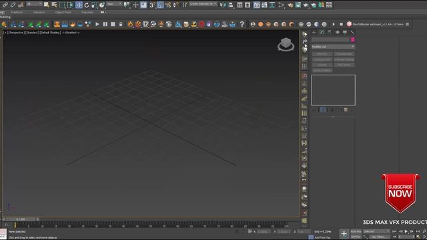The width and height of the screenshot is (427, 240).
Task: Open the Object Paint ribbon tab
Action: click(63, 12)
